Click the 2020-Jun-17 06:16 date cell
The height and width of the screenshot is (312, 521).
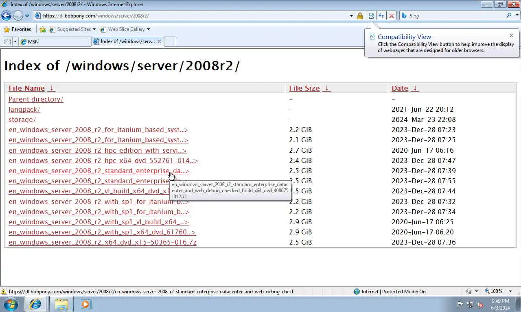point(422,150)
